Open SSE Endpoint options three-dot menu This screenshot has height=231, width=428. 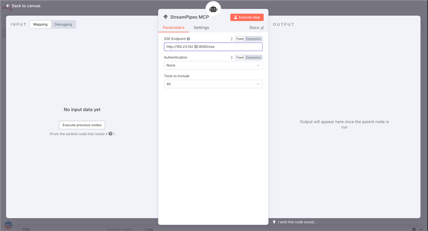coord(232,39)
